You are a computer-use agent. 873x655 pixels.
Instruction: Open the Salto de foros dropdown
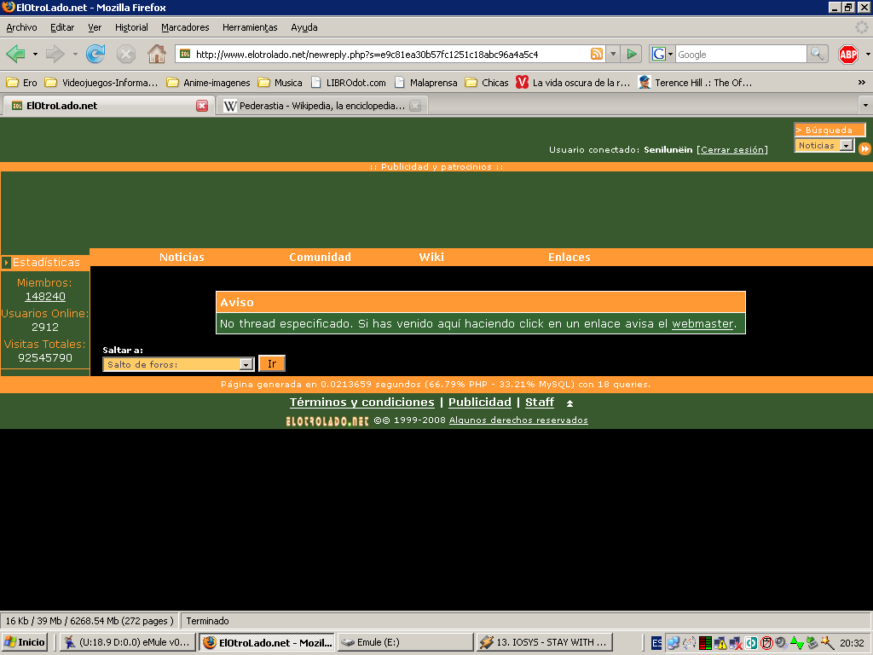coord(178,364)
